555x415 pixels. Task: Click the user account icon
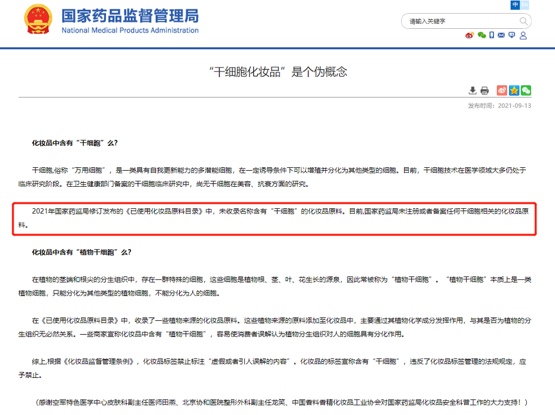pos(523,35)
